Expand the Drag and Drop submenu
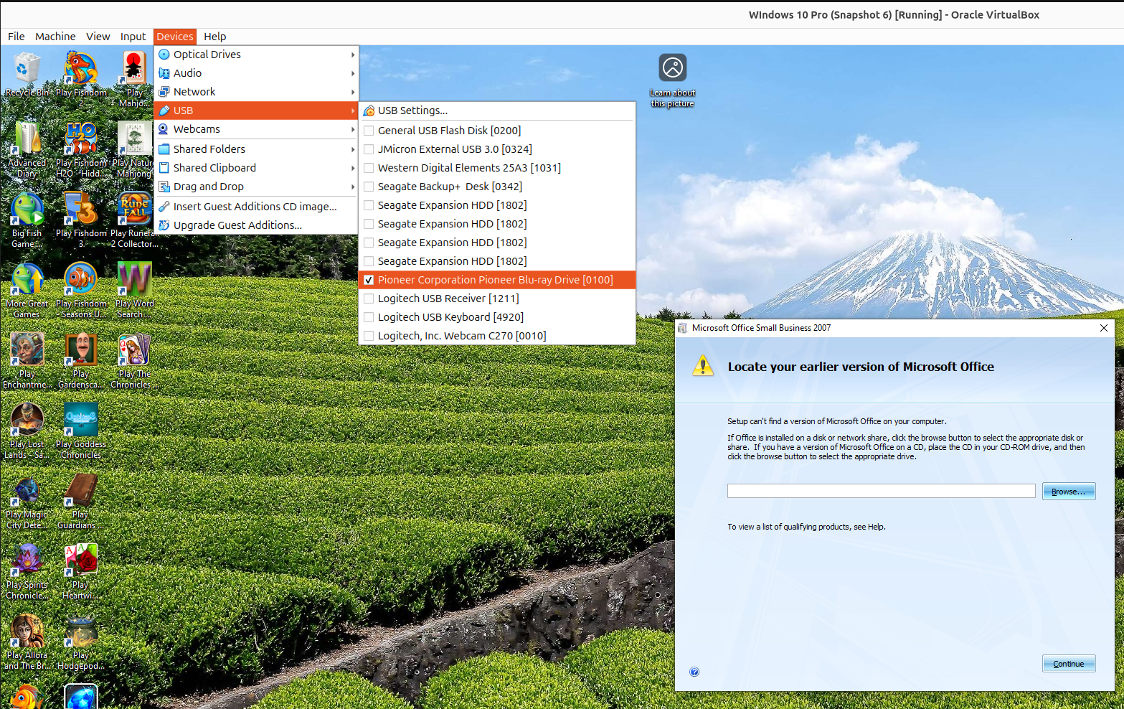 pos(256,187)
